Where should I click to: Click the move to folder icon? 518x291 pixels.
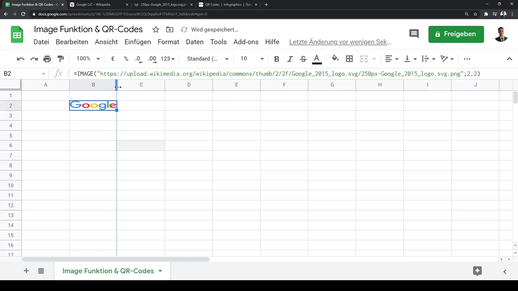pos(170,30)
